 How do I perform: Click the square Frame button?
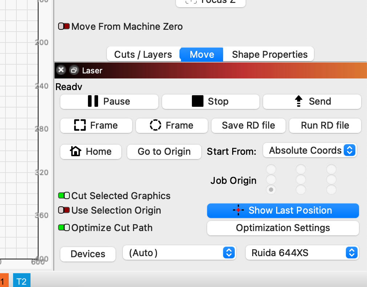coord(96,125)
